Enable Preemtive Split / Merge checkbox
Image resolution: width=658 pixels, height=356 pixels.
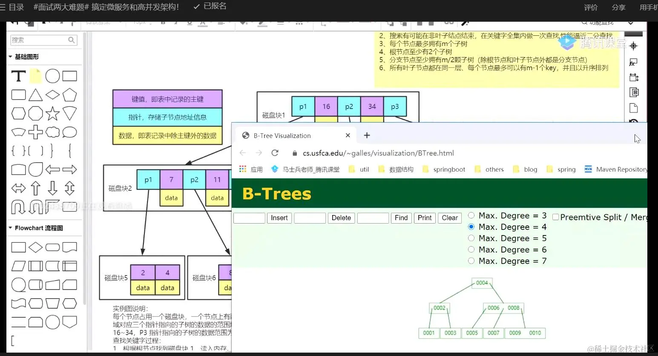(555, 217)
